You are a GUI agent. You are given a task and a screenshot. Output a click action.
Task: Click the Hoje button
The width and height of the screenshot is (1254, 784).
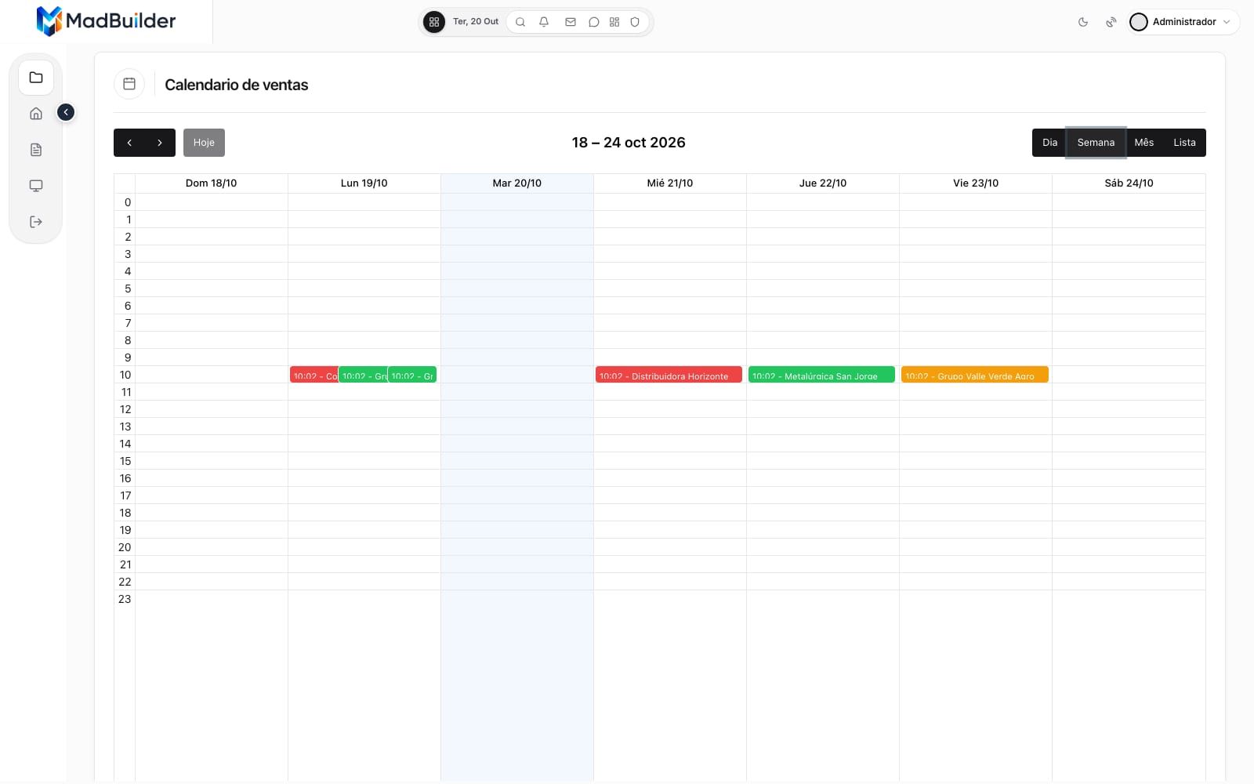pyautogui.click(x=204, y=143)
